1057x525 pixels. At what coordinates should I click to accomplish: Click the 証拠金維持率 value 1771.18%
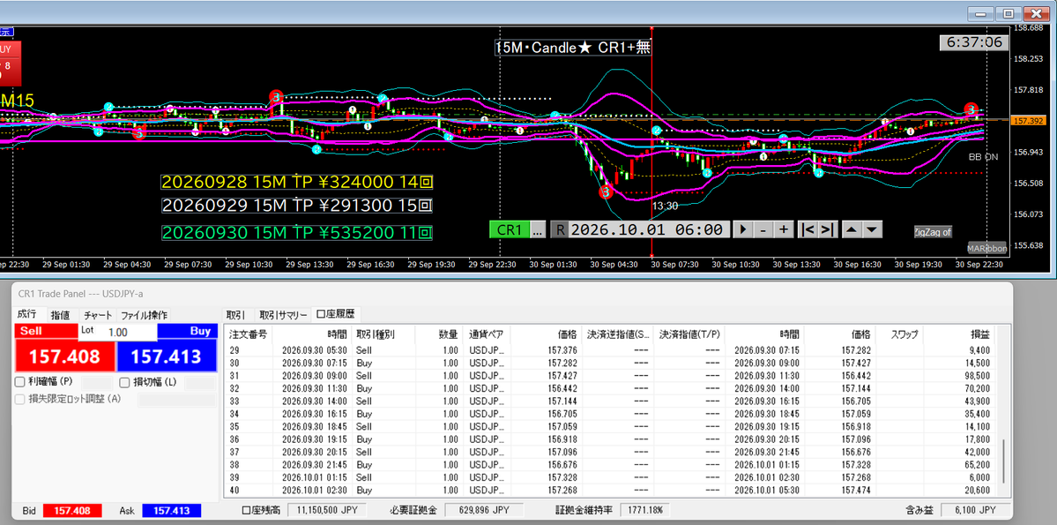click(646, 511)
